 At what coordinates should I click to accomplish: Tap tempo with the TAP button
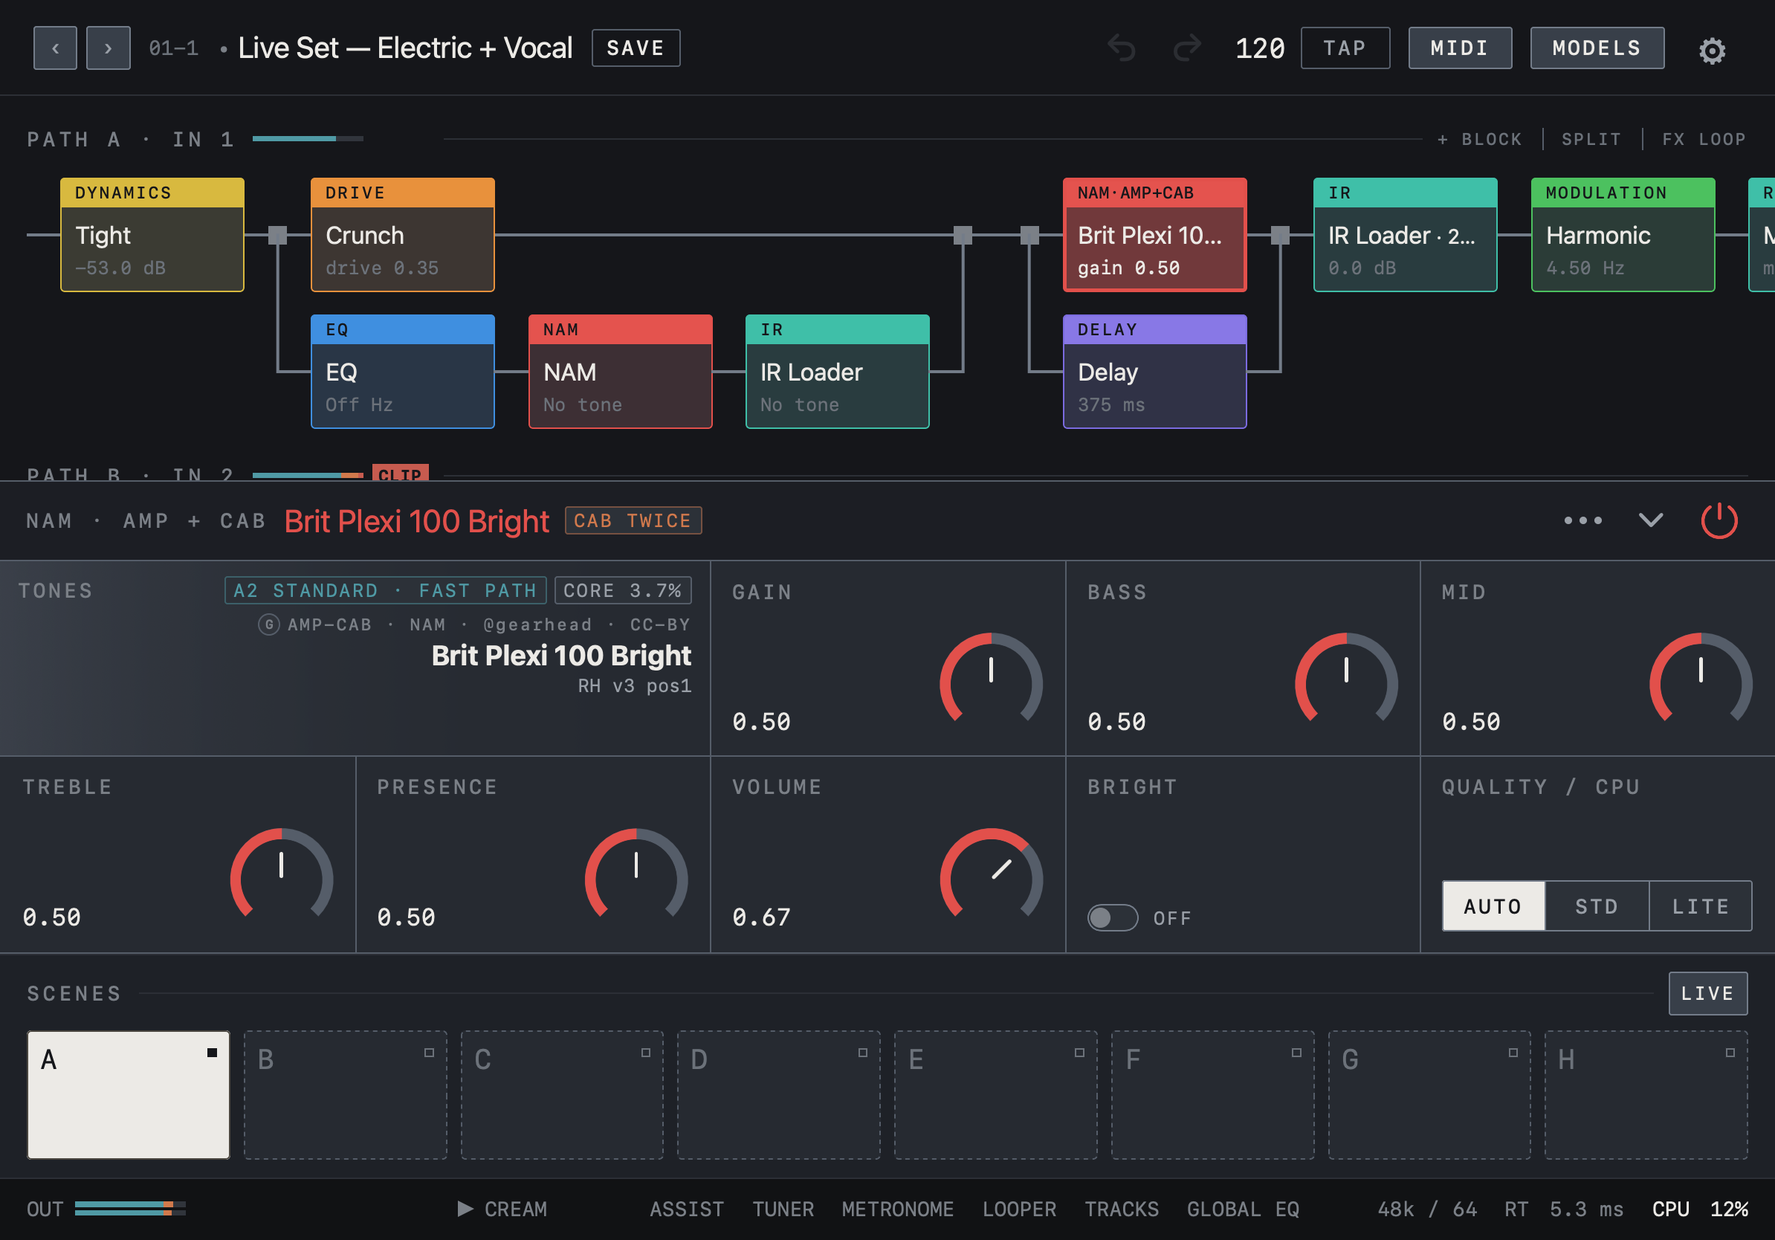(x=1345, y=48)
